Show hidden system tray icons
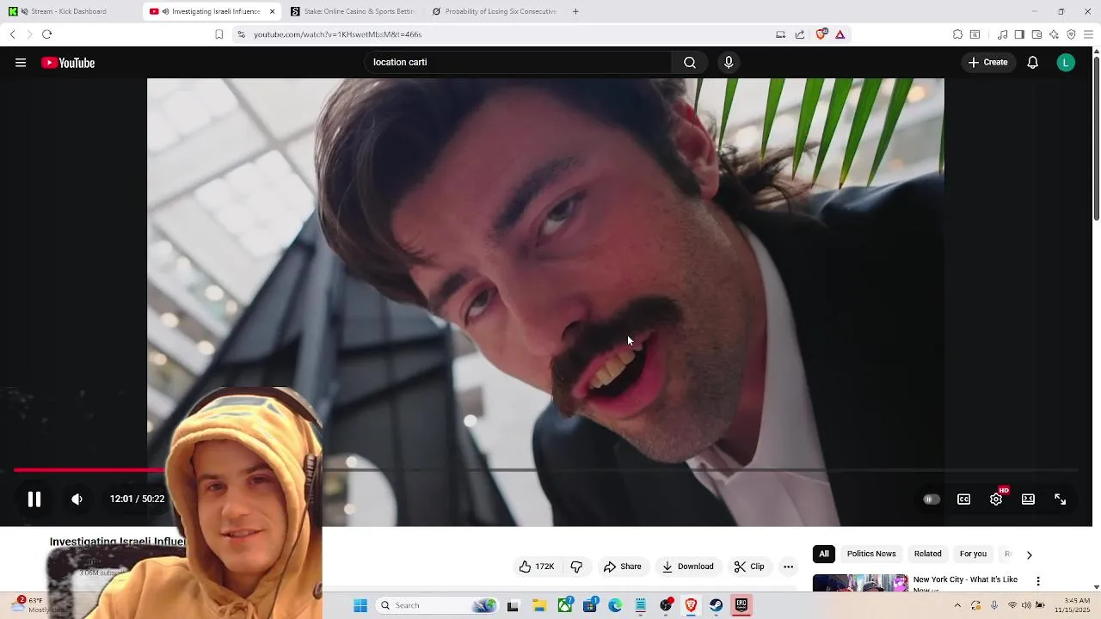The width and height of the screenshot is (1101, 619). pos(957,605)
